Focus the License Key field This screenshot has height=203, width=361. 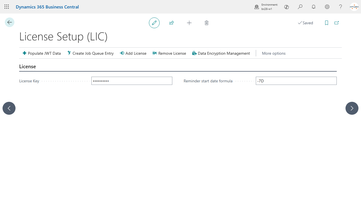[x=132, y=81]
